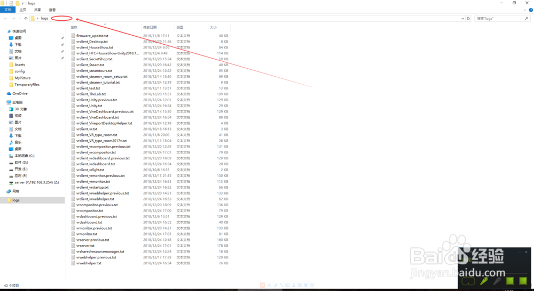Select 此电脑 in navigation pane
The height and width of the screenshot is (291, 534).
(18, 102)
